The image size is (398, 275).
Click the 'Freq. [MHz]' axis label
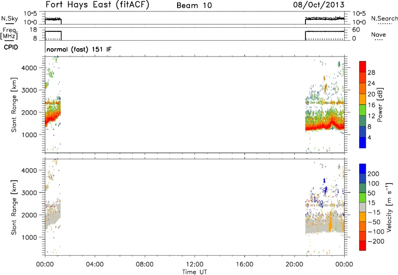tap(9, 34)
